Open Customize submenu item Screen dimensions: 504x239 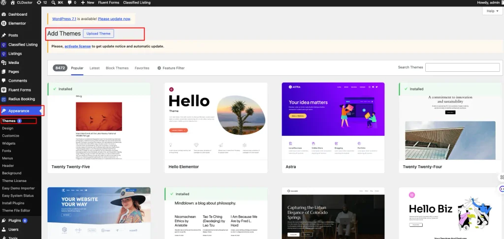coord(11,136)
